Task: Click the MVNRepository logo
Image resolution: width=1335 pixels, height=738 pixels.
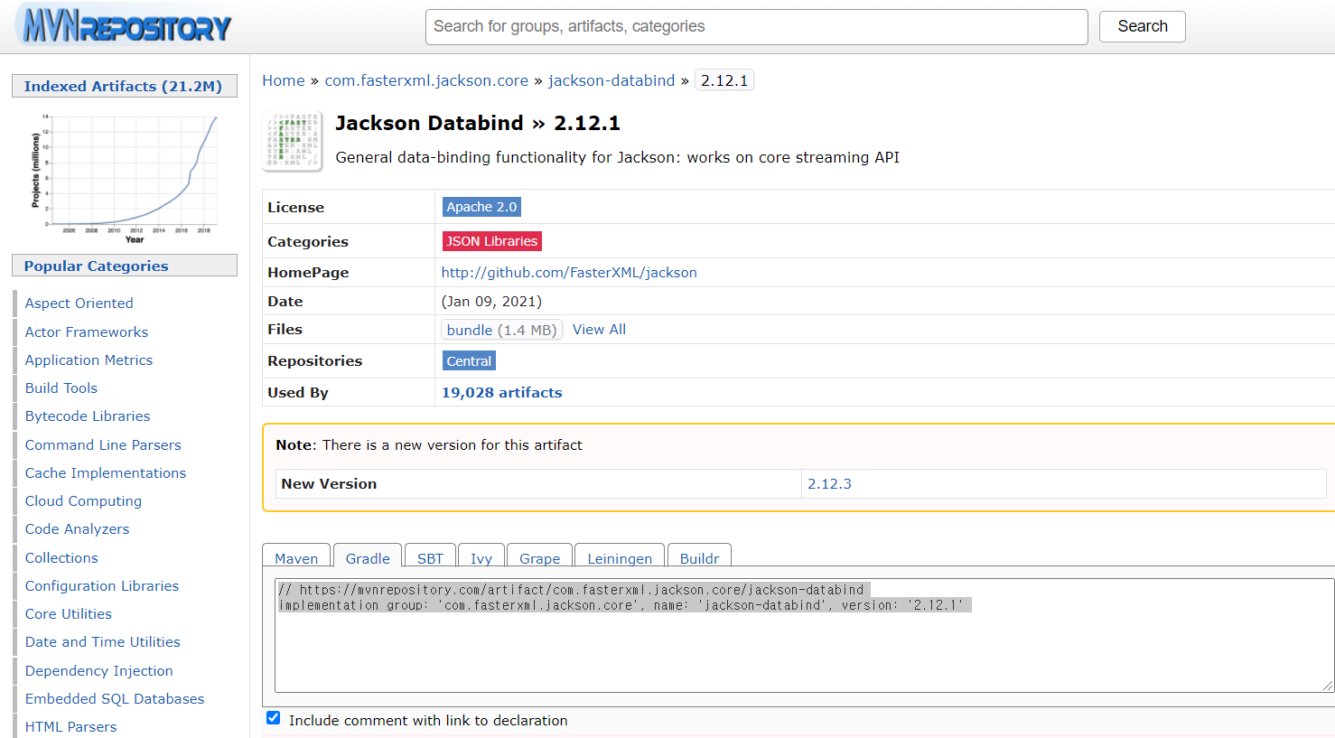Action: [x=125, y=27]
